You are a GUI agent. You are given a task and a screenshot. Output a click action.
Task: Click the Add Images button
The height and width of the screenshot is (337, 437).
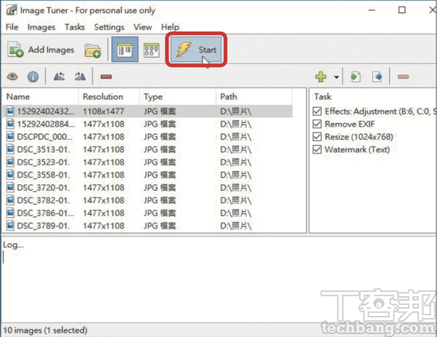[x=41, y=50]
